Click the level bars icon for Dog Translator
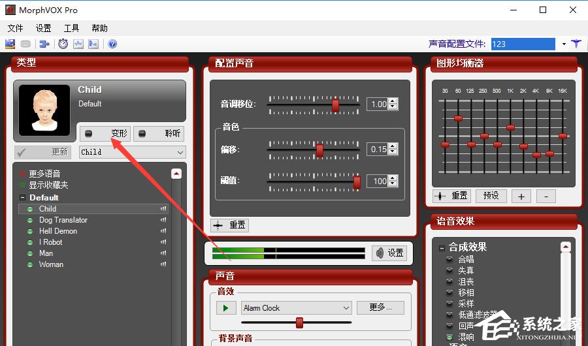Screen dimensions: 588x346 click(x=163, y=220)
